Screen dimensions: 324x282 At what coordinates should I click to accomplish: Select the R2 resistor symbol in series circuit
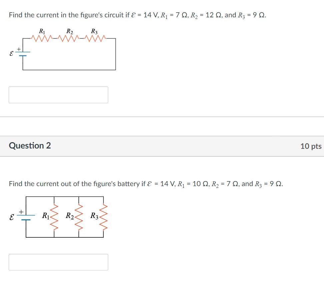(69, 37)
